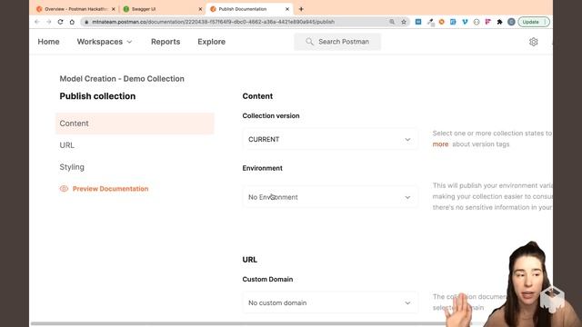Open Postman settings gear
The image size is (582, 327).
(x=534, y=42)
